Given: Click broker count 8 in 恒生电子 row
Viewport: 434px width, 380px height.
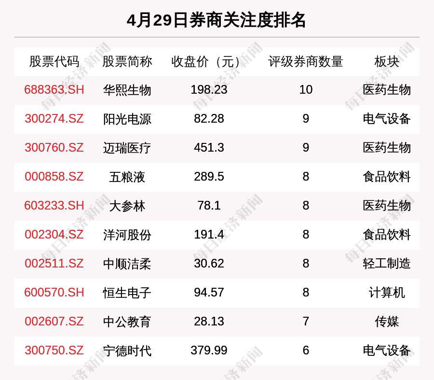Looking at the screenshot, I should [306, 293].
